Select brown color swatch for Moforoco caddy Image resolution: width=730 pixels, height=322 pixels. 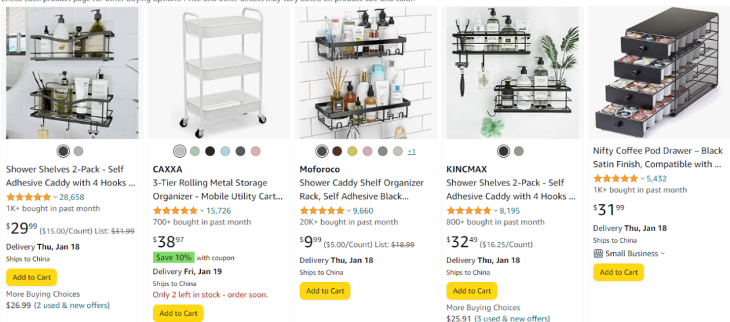click(x=337, y=151)
